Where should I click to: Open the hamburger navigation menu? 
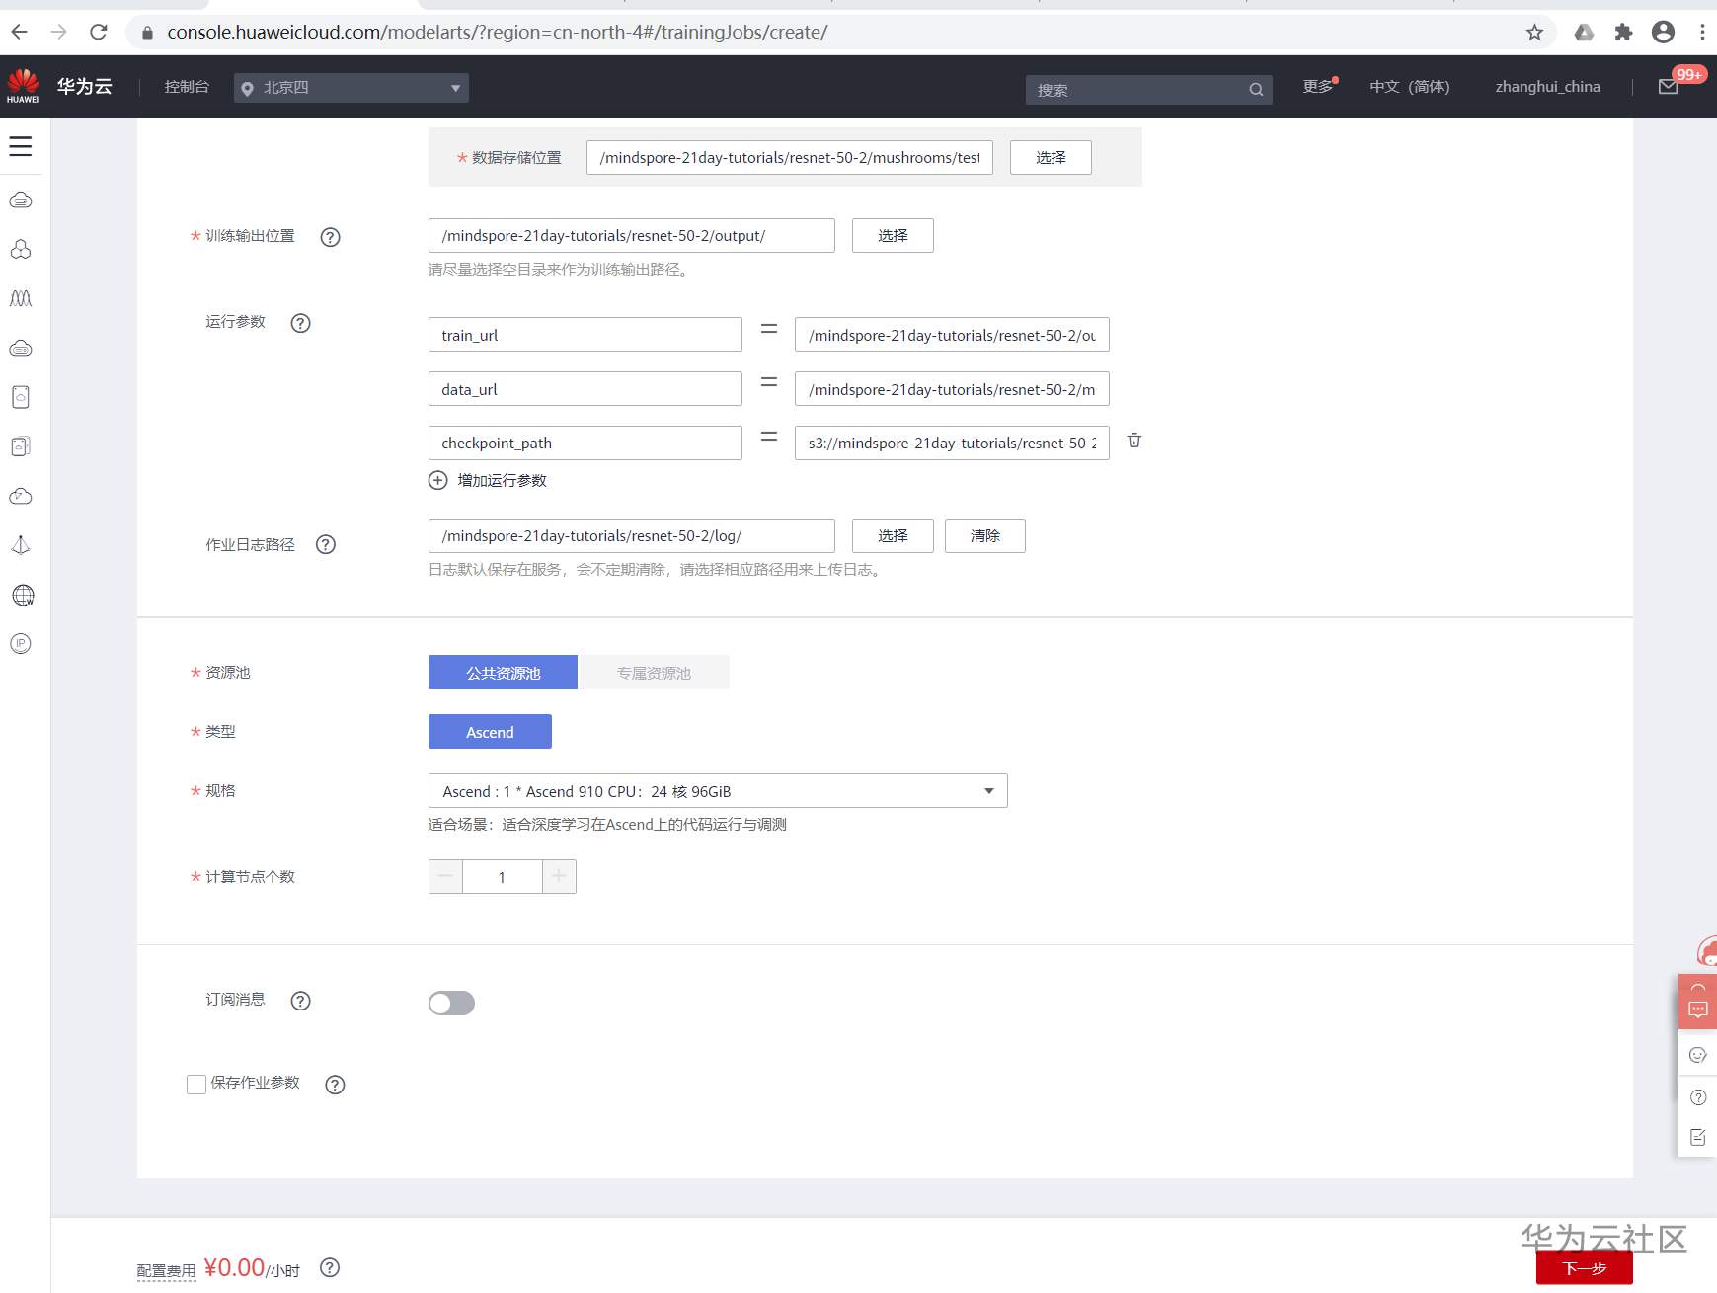coord(21,146)
